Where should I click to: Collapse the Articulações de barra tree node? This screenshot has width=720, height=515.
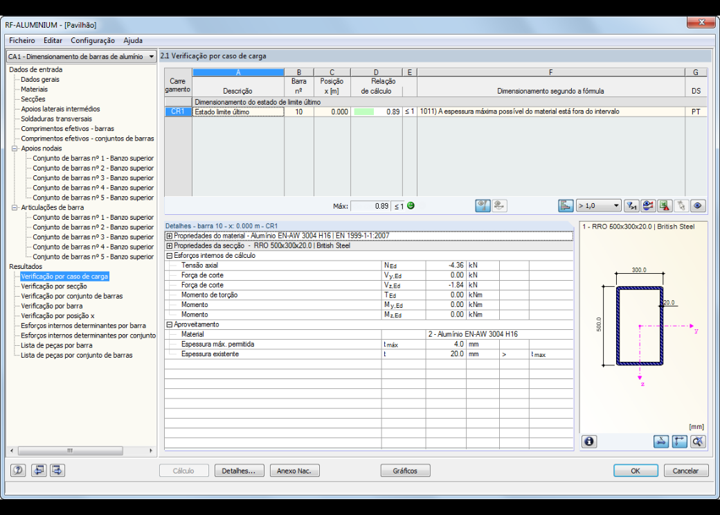(x=15, y=207)
